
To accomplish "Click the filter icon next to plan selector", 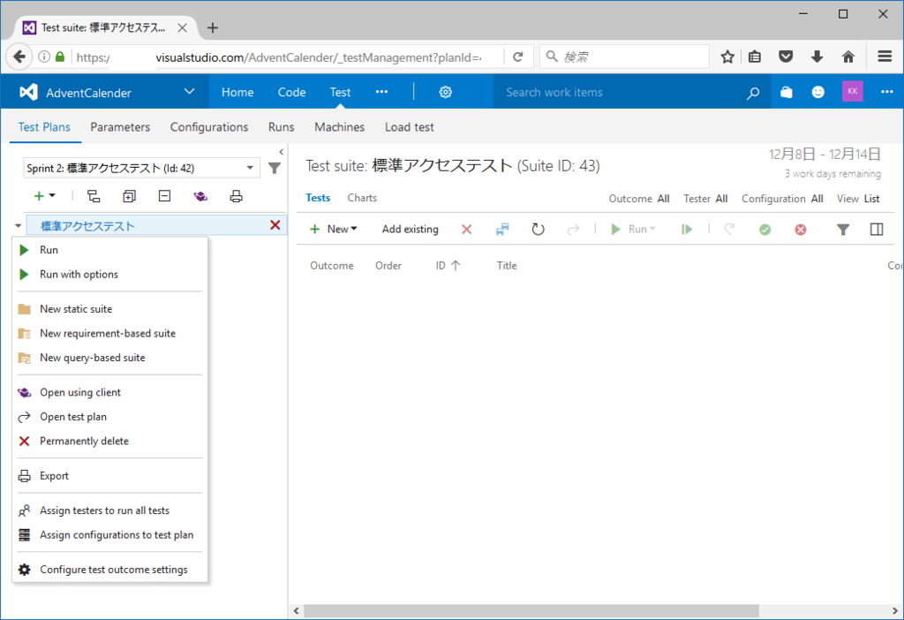I will (275, 168).
